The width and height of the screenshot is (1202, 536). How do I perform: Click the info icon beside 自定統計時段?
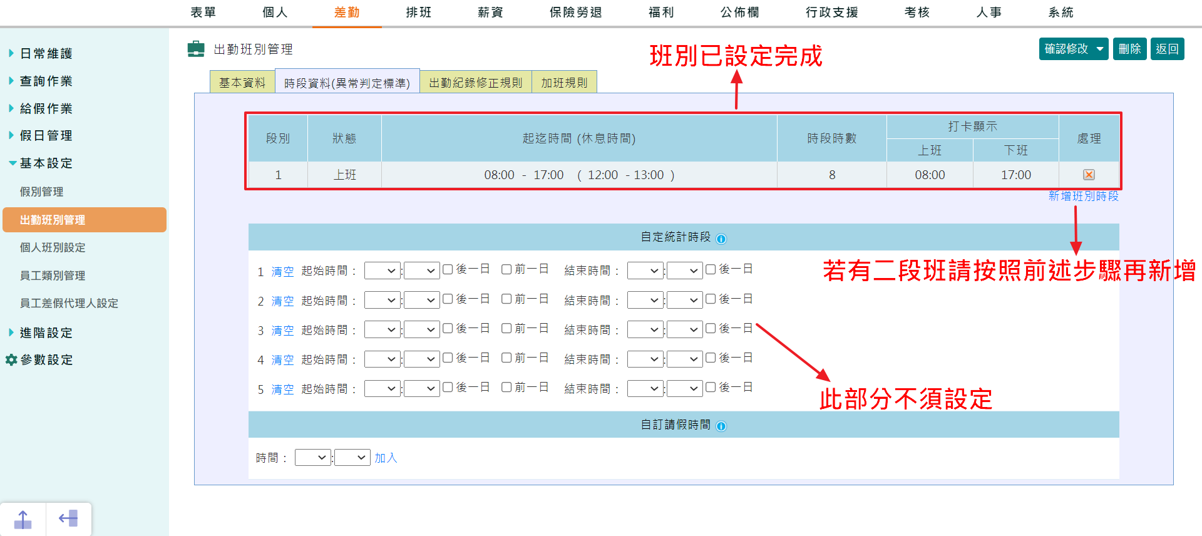[721, 239]
